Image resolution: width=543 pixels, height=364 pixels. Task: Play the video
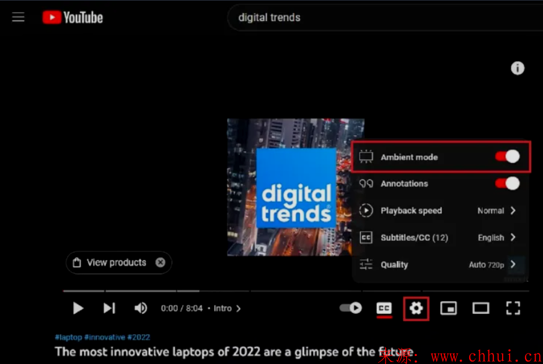pos(78,308)
